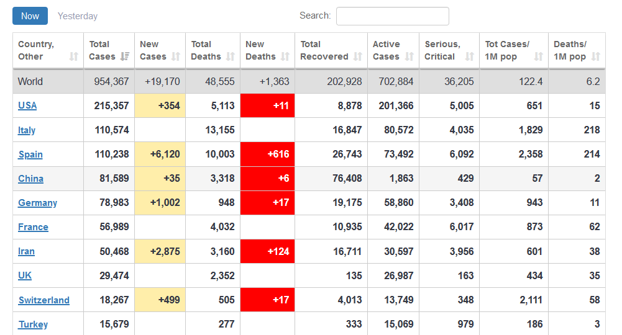
Task: Click Iran's yellow +2,875 new cases cell
Action: pyautogui.click(x=160, y=251)
